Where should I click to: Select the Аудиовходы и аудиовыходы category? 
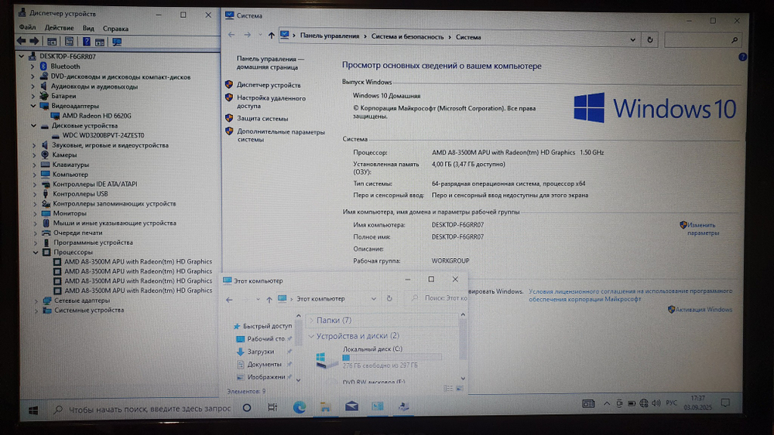pyautogui.click(x=94, y=87)
